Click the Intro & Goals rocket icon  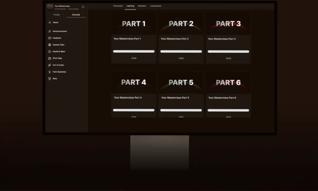click(50, 65)
